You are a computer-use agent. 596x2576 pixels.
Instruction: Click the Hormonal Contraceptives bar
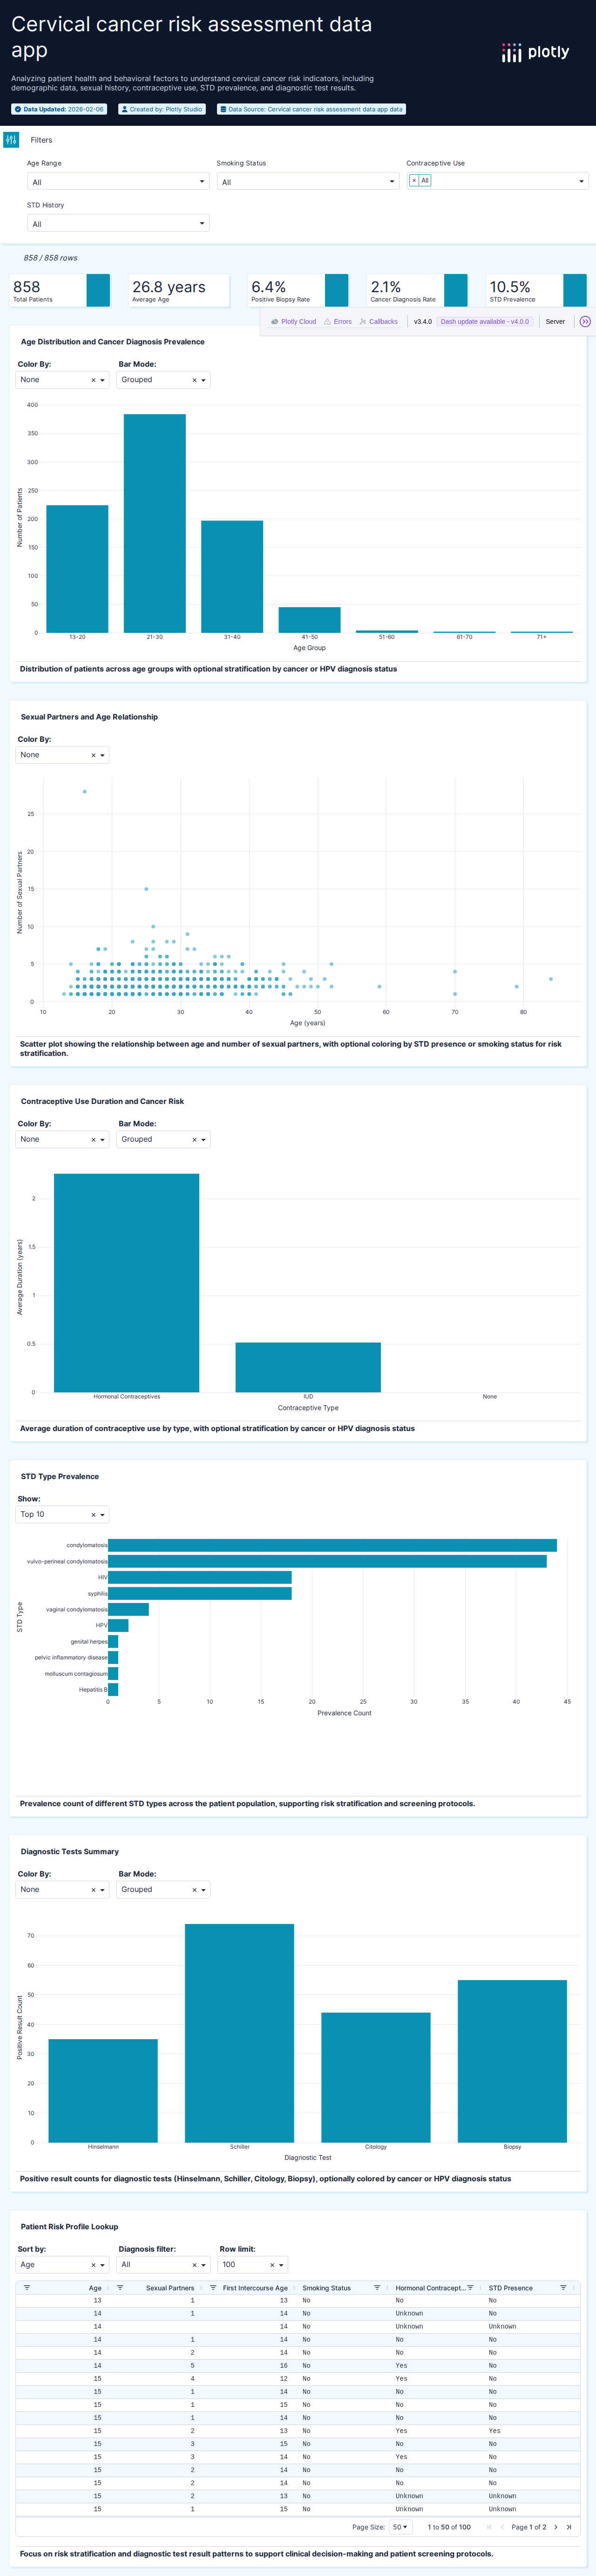pos(126,1283)
